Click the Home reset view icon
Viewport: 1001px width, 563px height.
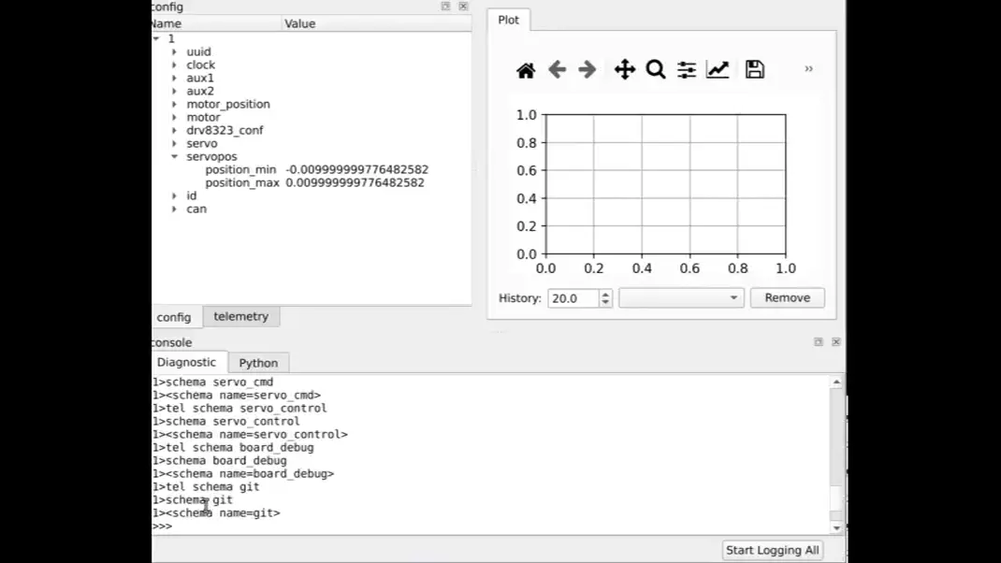tap(526, 70)
